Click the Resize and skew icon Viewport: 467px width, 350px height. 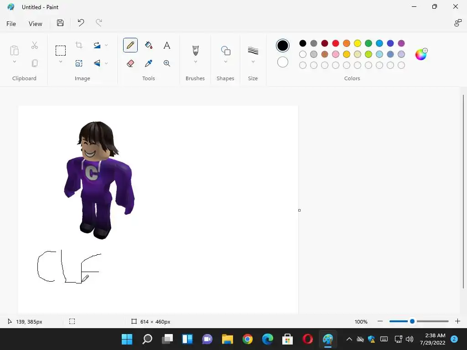point(79,63)
